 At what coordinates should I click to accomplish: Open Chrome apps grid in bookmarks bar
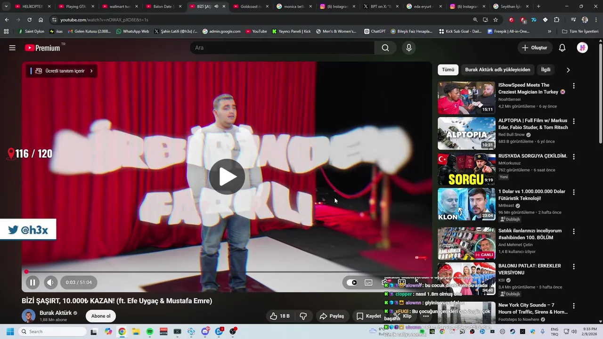(x=6, y=32)
